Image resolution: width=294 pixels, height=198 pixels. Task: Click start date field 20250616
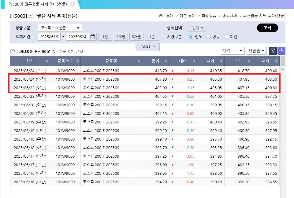[49, 37]
